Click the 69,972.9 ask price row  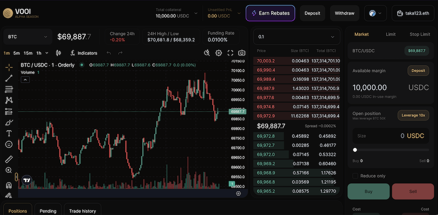coord(297,116)
